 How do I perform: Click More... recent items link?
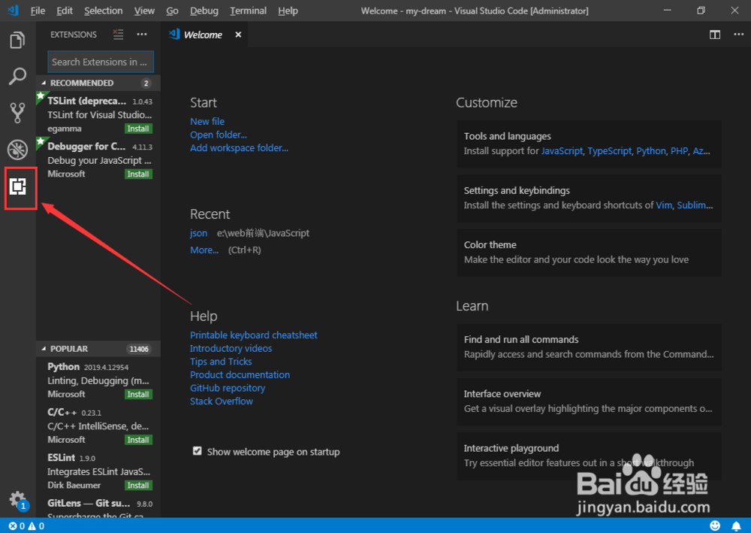[204, 250]
